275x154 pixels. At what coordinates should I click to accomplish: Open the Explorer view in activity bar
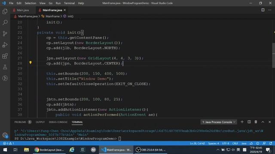click(5, 12)
